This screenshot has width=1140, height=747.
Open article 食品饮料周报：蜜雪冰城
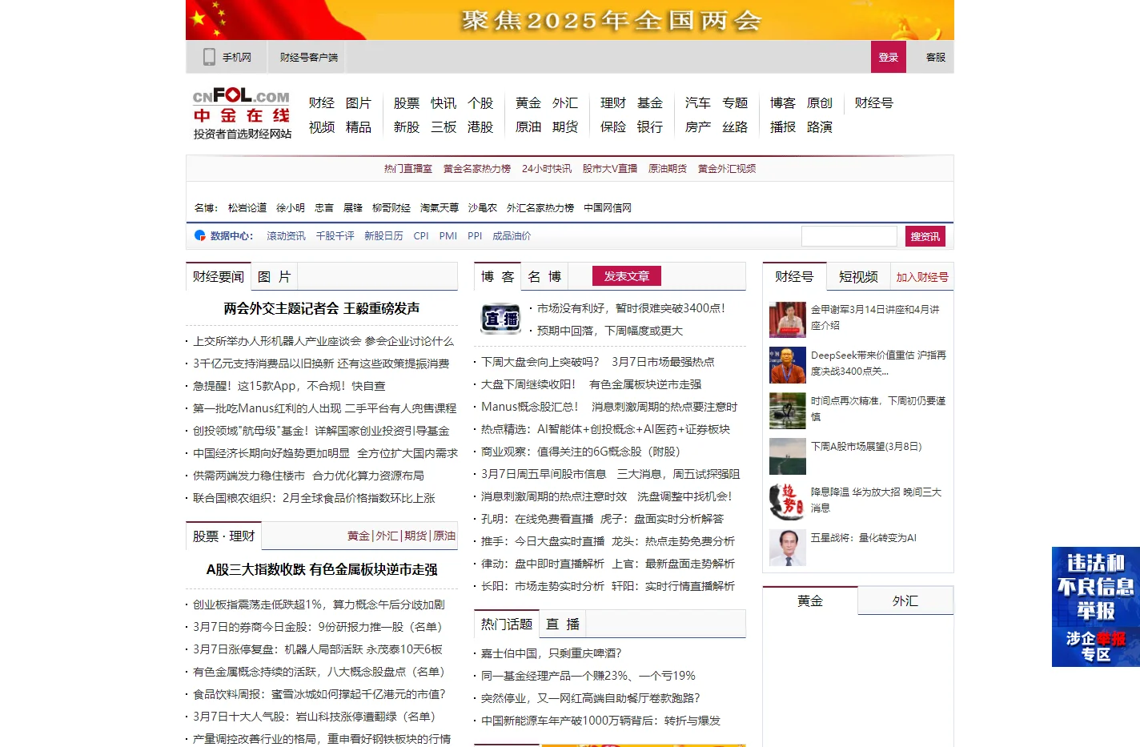click(x=319, y=693)
